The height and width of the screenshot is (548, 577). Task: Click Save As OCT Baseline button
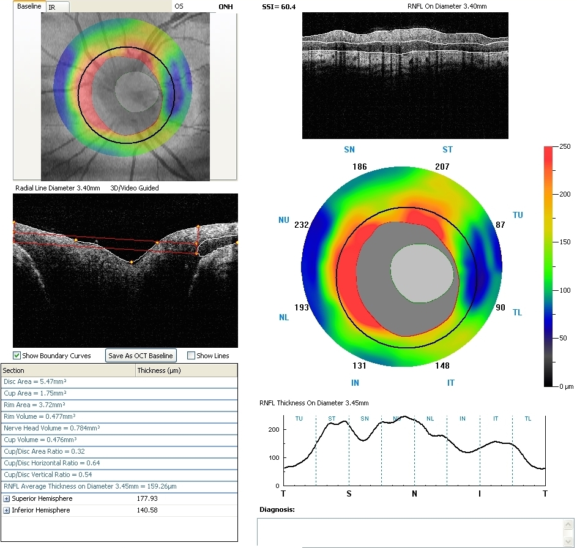click(x=141, y=356)
